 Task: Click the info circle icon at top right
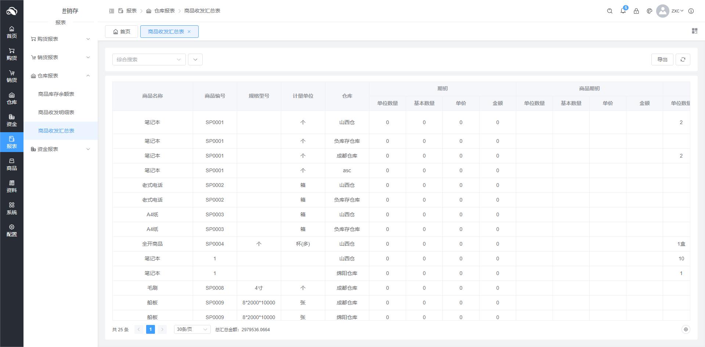click(691, 11)
